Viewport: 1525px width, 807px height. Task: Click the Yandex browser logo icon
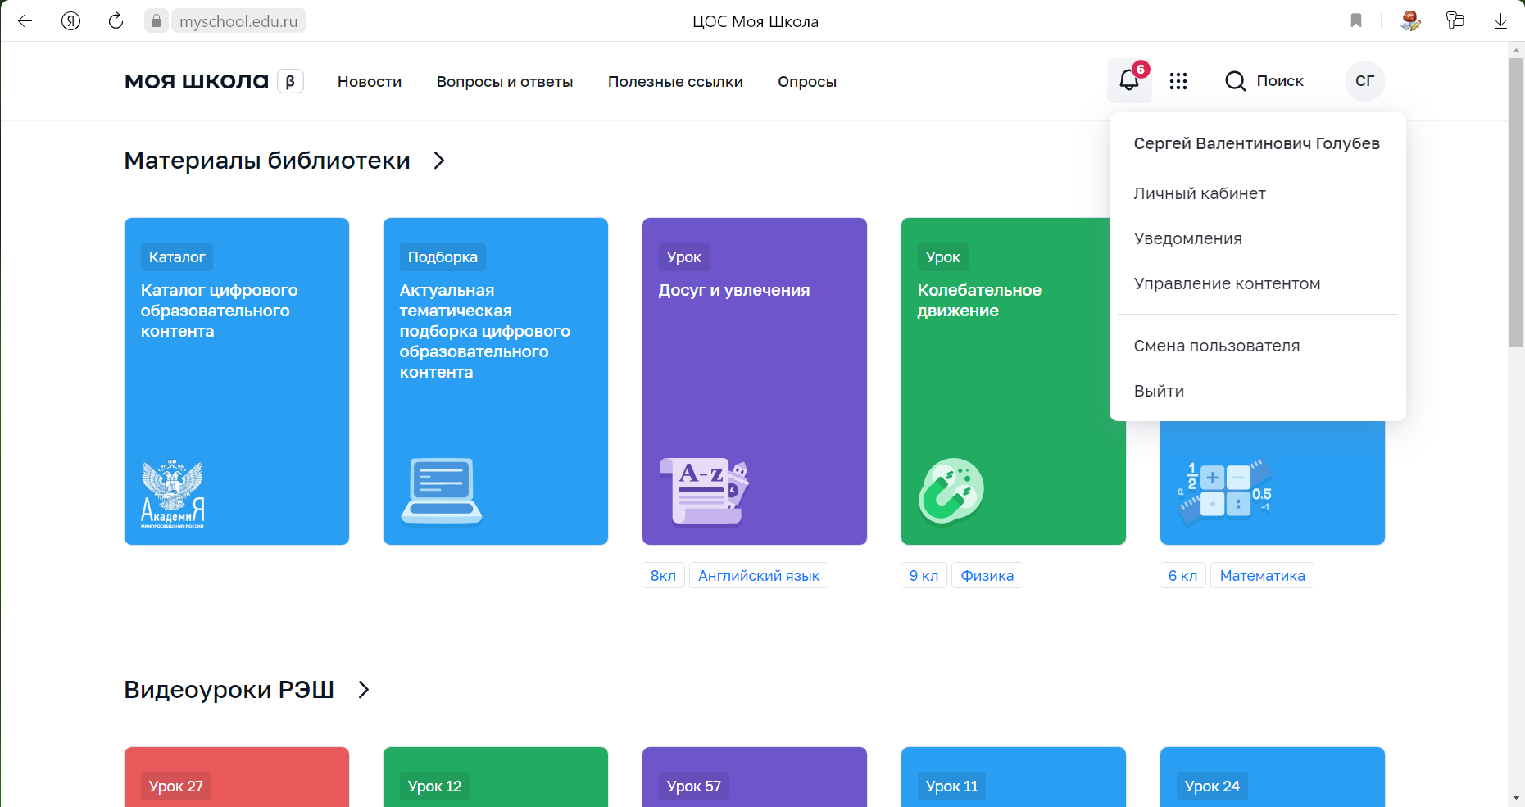click(x=71, y=21)
